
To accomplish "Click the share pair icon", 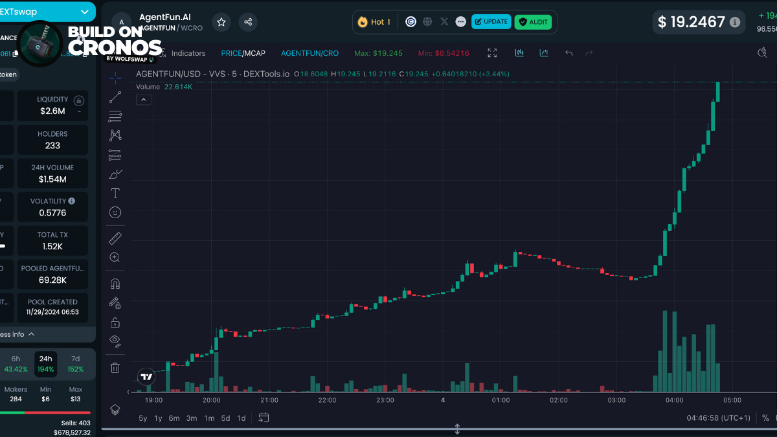I will click(248, 22).
